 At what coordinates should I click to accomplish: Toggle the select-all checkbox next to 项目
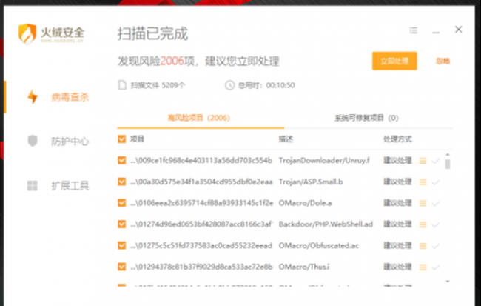pyautogui.click(x=122, y=139)
